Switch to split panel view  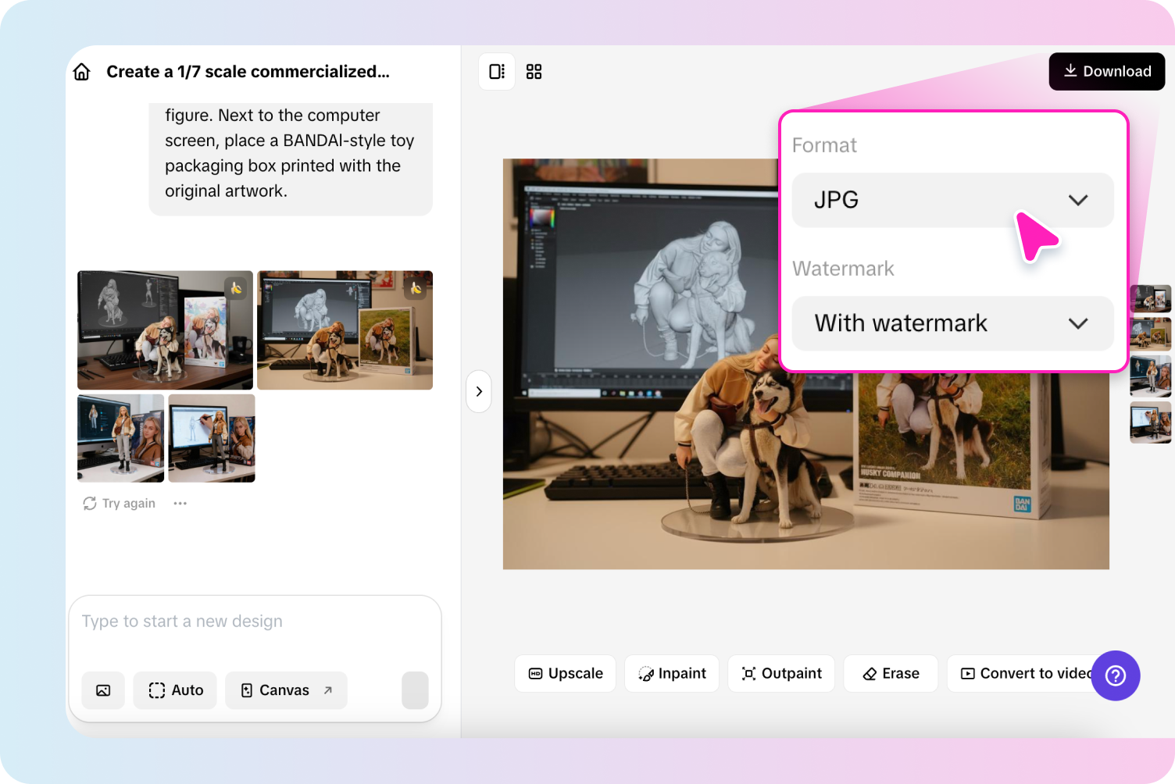coord(497,72)
